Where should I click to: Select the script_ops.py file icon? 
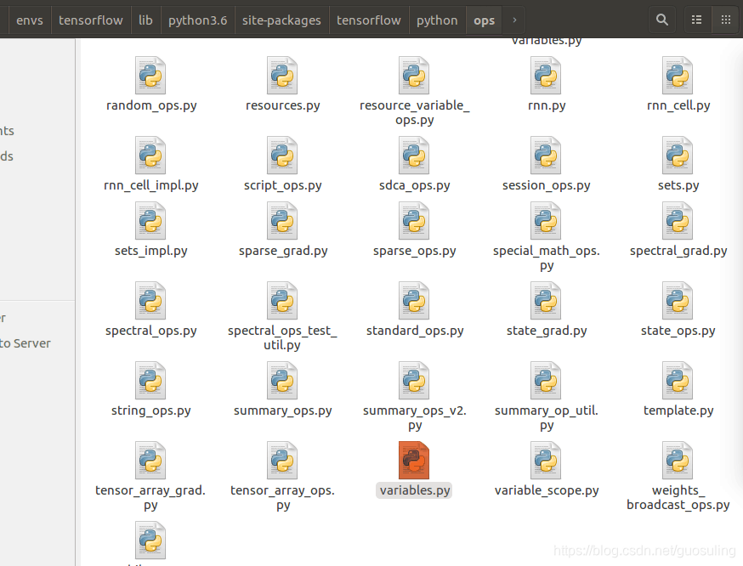click(282, 156)
